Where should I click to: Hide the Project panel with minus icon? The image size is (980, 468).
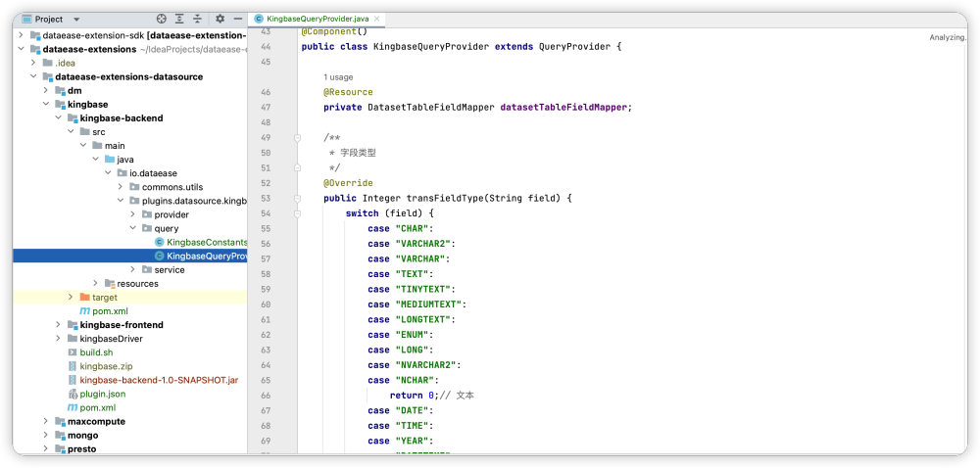237,20
